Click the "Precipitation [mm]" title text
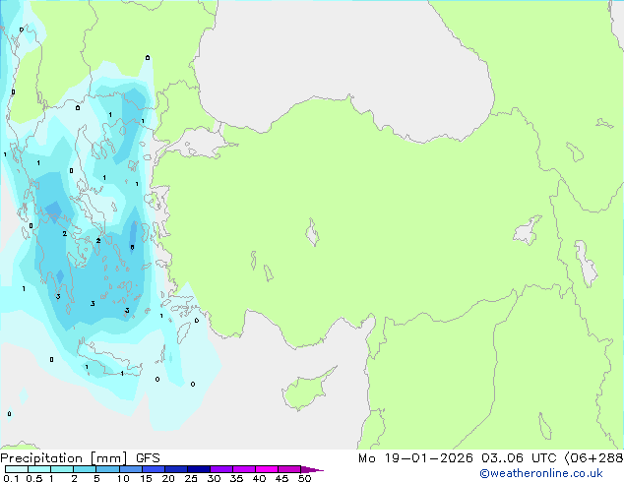 click(x=64, y=458)
